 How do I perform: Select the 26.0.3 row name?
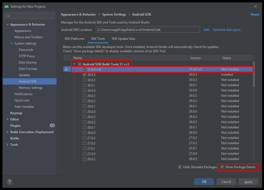click(x=91, y=159)
